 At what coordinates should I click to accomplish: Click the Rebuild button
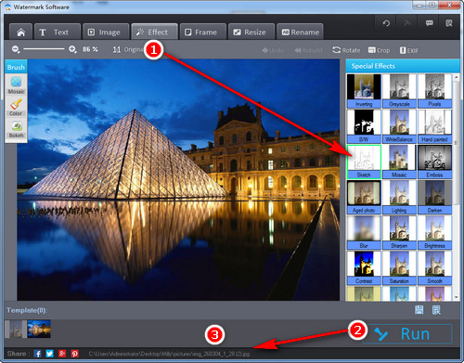[308, 50]
